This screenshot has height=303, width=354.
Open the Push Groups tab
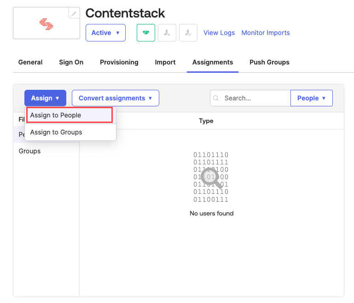(269, 62)
